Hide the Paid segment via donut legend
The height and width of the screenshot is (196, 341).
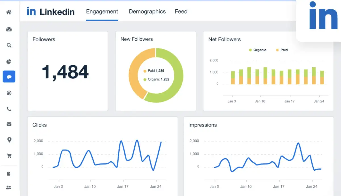153,71
